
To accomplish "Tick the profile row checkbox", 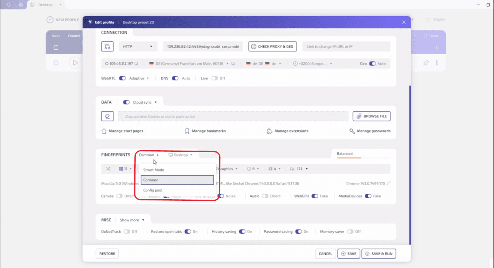I will tap(56, 63).
